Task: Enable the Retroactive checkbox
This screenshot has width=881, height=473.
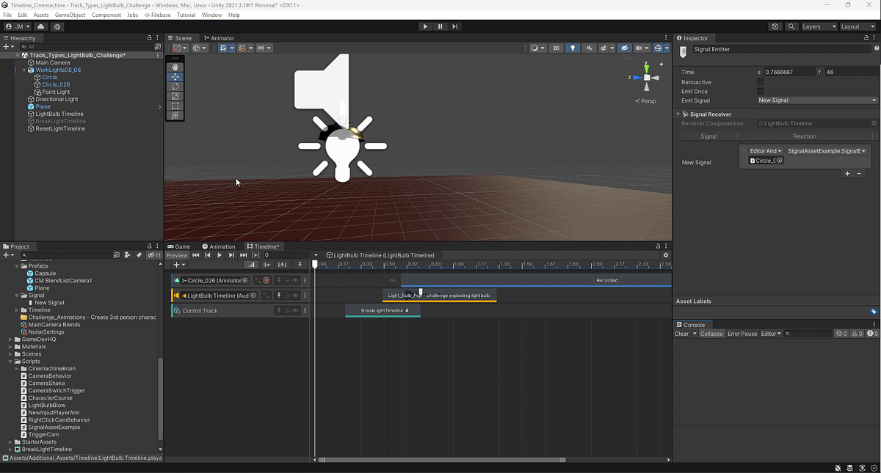Action: (x=760, y=82)
